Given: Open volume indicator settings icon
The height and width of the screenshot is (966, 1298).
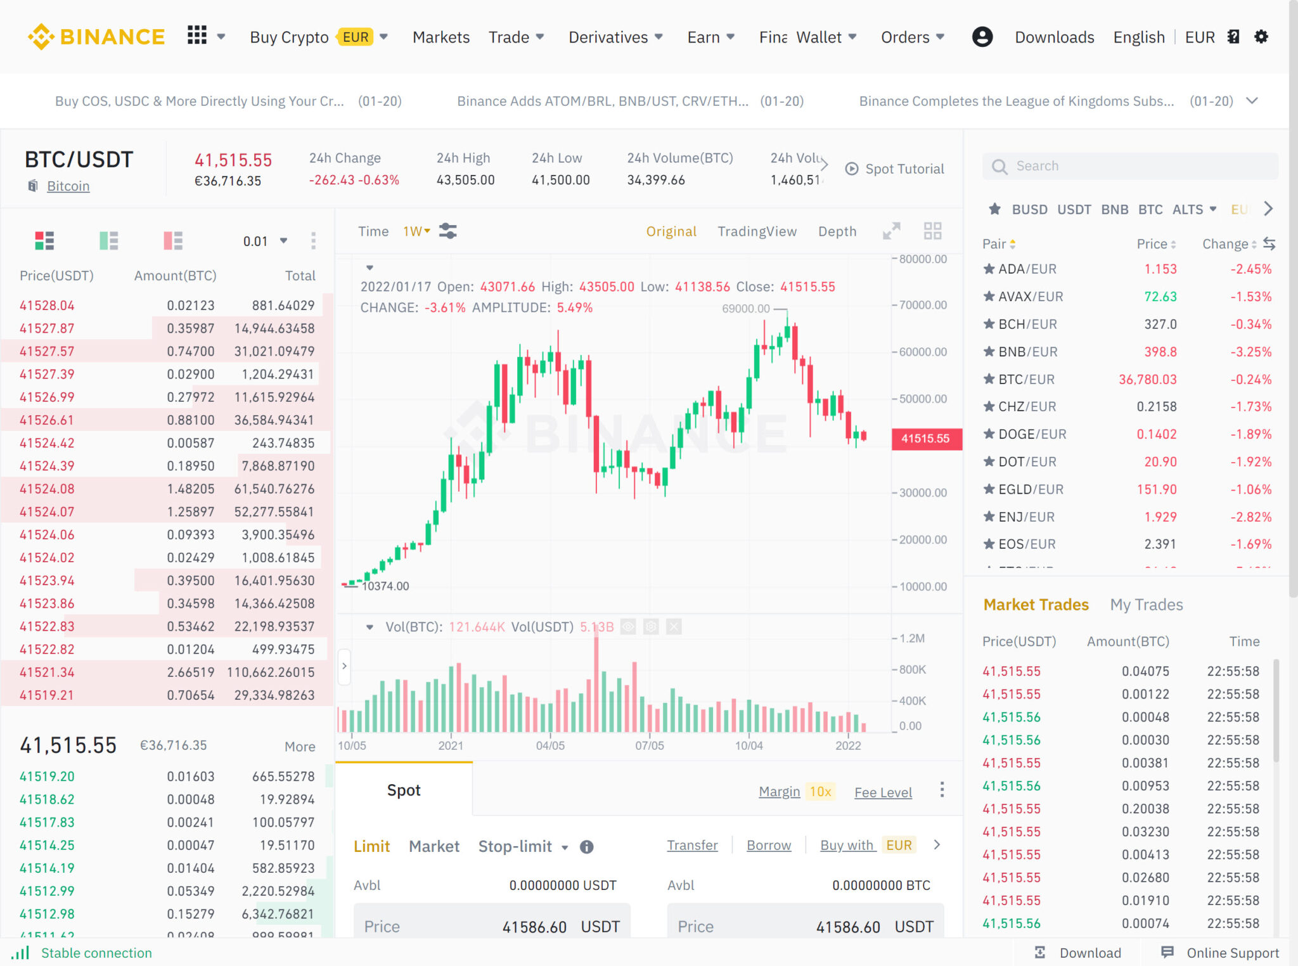Looking at the screenshot, I should 651,627.
